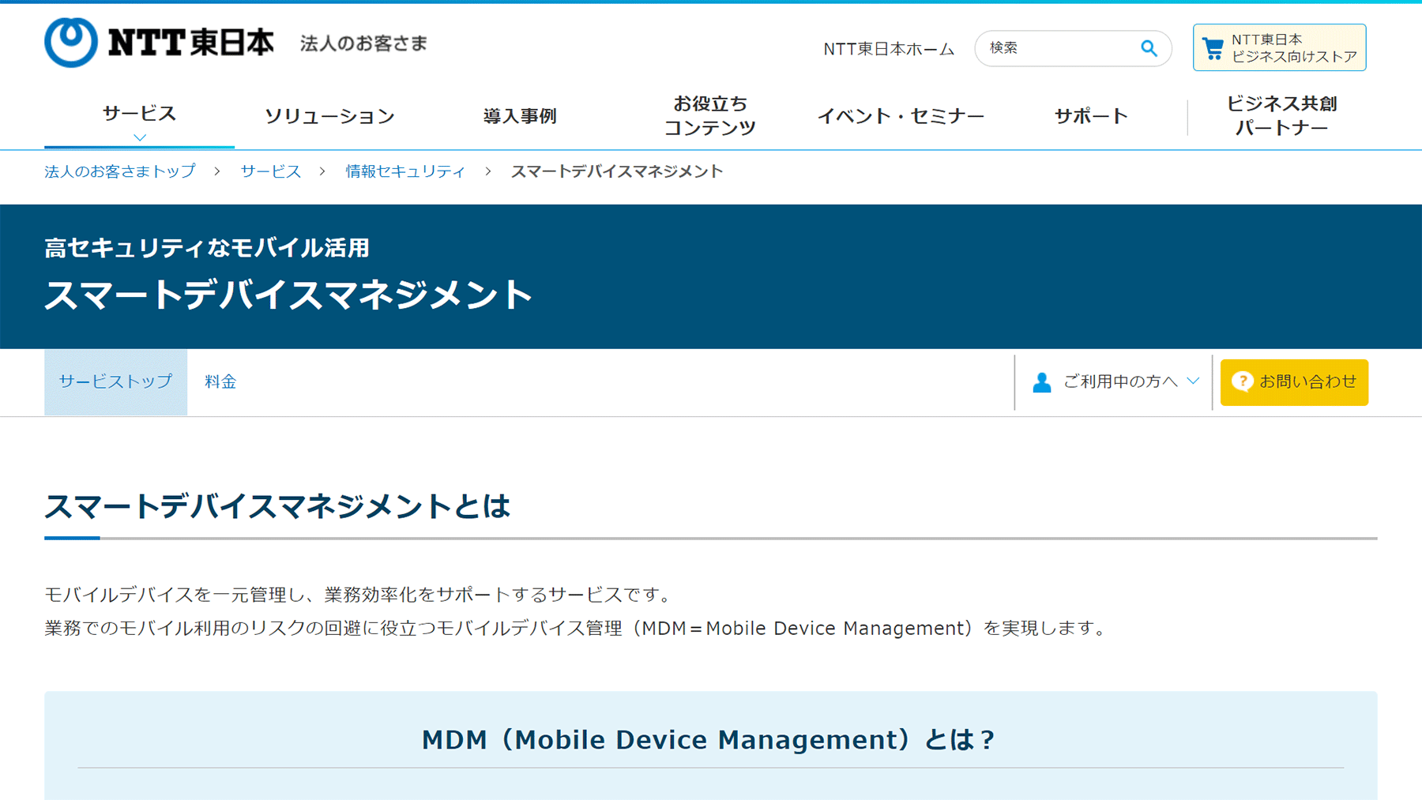
Task: Open the サポート menu
Action: [x=1091, y=116]
